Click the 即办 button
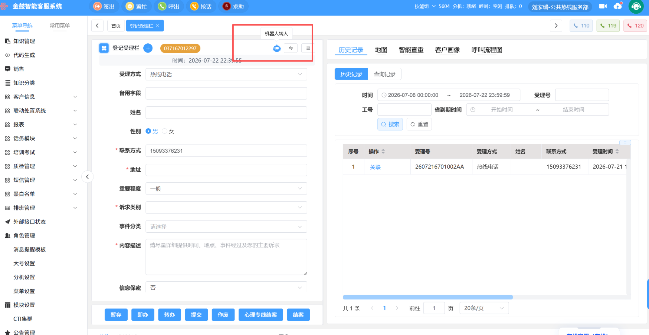Screen dimensions: 649x335 tap(143, 315)
